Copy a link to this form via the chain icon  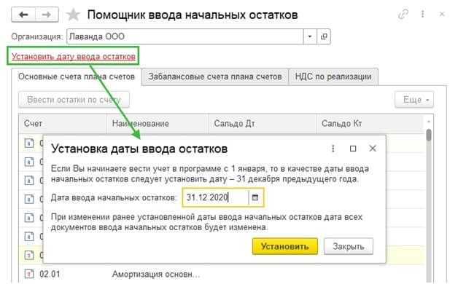(403, 14)
